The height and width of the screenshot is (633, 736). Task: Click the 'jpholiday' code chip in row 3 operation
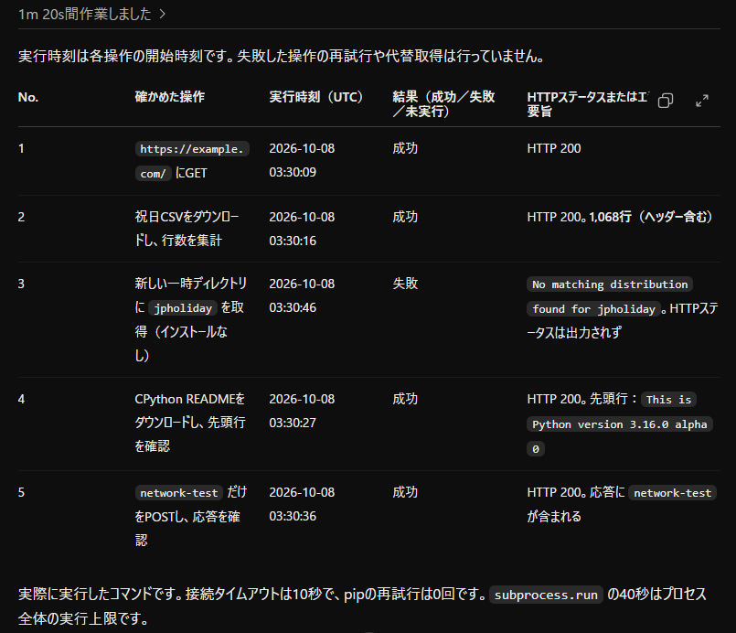[183, 308]
